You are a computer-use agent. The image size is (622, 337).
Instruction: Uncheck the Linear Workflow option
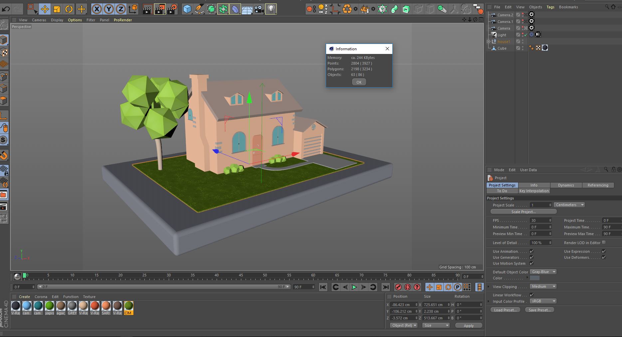pyautogui.click(x=531, y=295)
